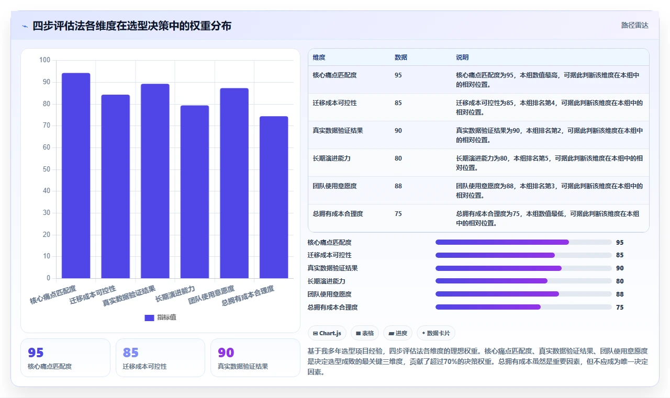This screenshot has width=670, height=398.
Task: Click 长期演进能力 table row name
Action: pyautogui.click(x=332, y=158)
